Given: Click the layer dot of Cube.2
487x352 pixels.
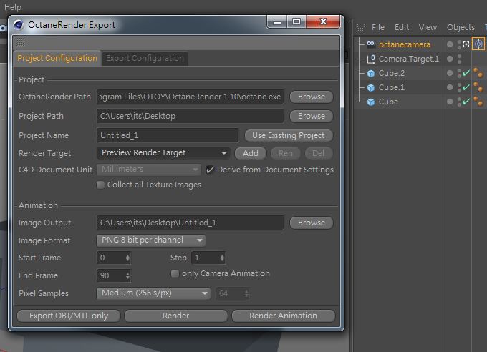Looking at the screenshot, I should click(x=450, y=73).
